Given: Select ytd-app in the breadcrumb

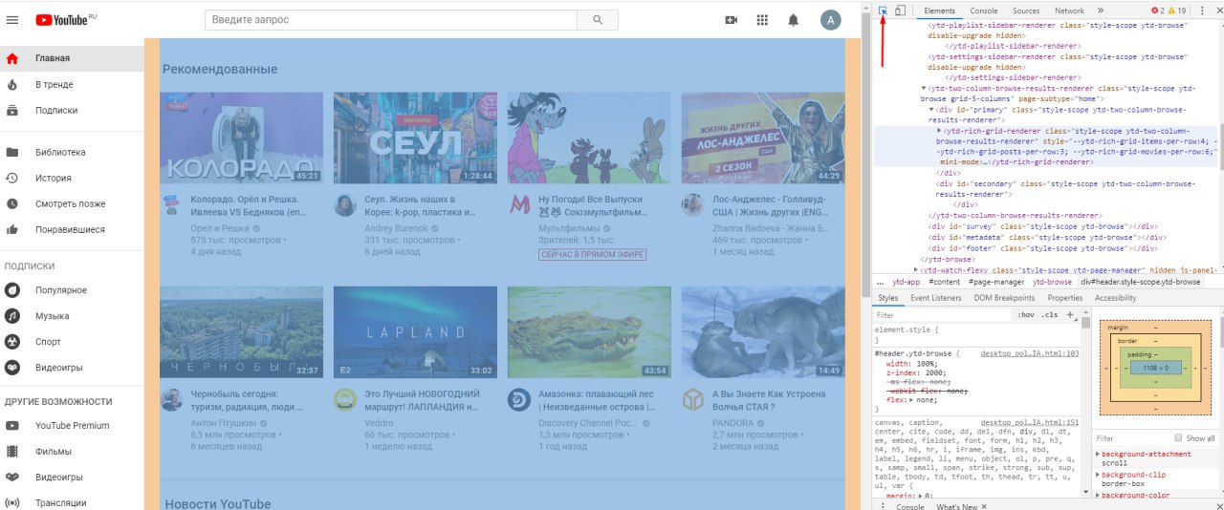Looking at the screenshot, I should point(907,282).
